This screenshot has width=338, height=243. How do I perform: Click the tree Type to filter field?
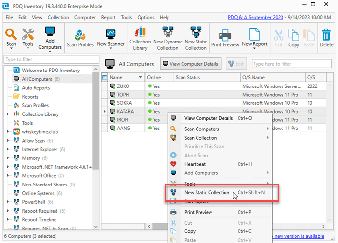tap(52, 59)
